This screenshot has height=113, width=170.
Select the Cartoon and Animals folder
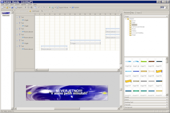(138, 27)
